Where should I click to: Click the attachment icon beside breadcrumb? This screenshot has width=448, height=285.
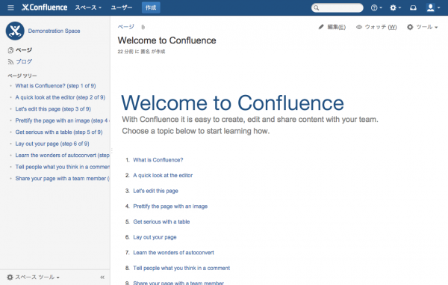pos(143,27)
